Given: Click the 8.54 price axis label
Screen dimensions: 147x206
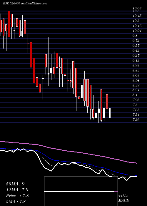Looking at the screenshot, I should [x=136, y=80].
